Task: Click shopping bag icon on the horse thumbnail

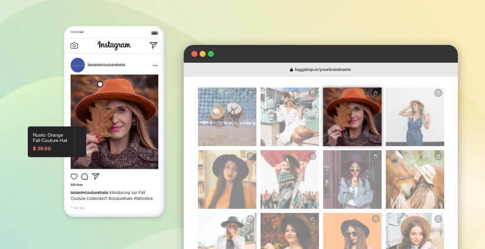Action: pyautogui.click(x=438, y=156)
